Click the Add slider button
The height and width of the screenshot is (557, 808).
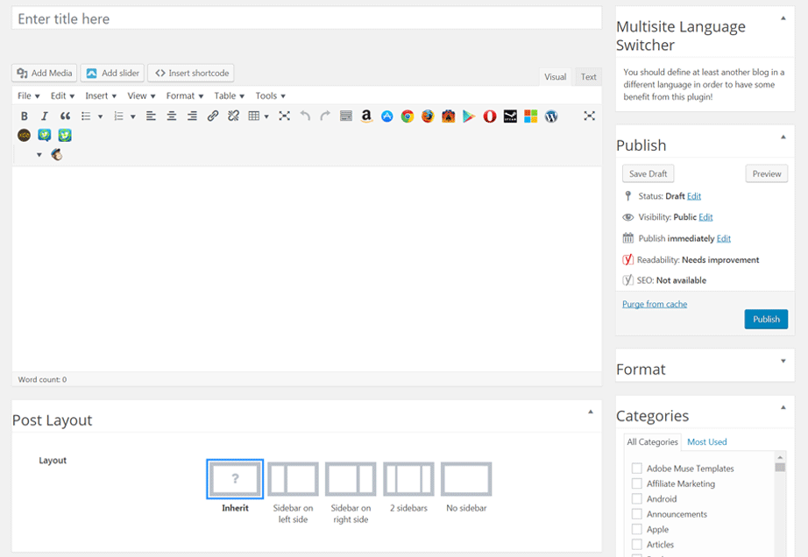(x=112, y=73)
